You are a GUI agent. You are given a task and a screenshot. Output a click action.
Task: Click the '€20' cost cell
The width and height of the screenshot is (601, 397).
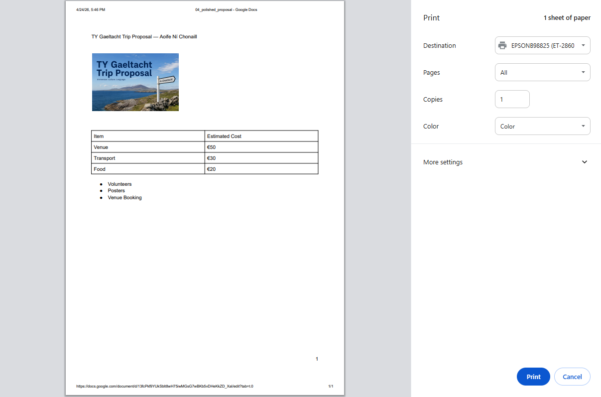click(261, 169)
